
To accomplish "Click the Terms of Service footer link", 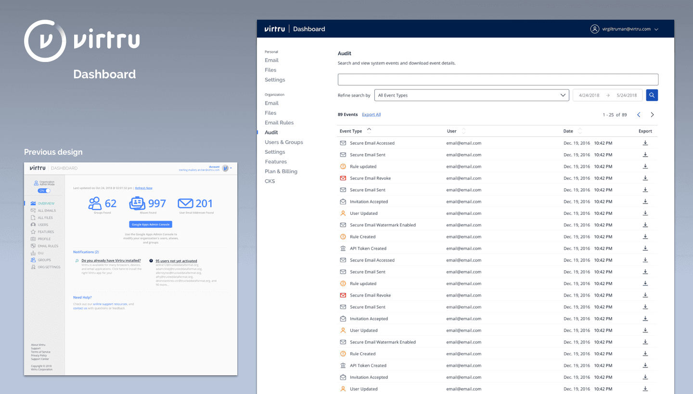I will 40,352.
